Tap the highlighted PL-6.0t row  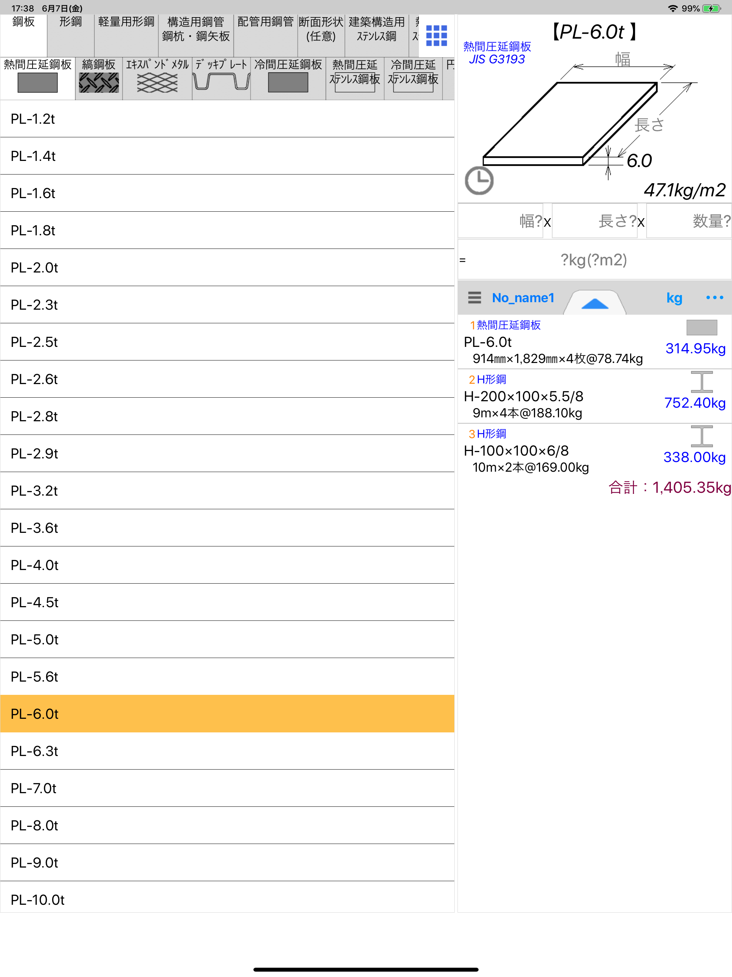click(227, 714)
